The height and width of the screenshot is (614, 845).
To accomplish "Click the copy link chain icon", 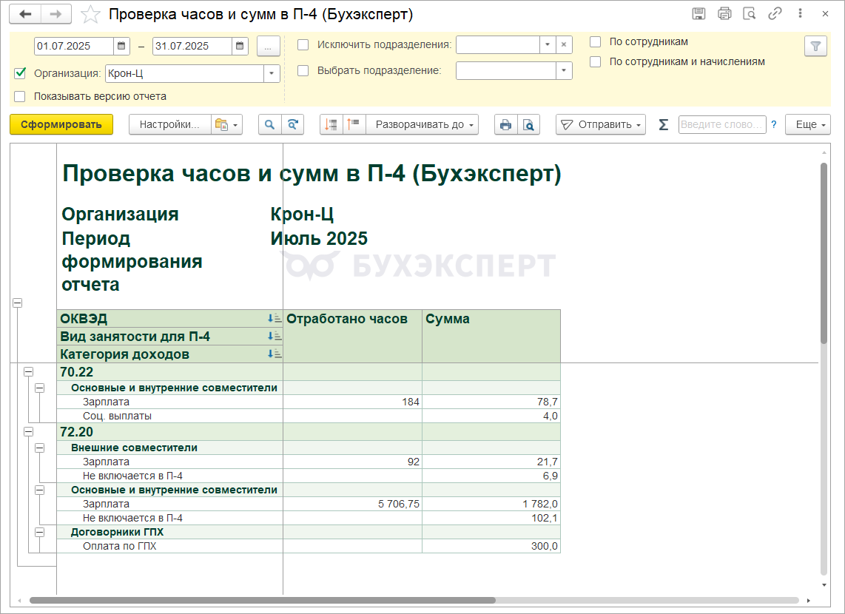I will [x=775, y=14].
